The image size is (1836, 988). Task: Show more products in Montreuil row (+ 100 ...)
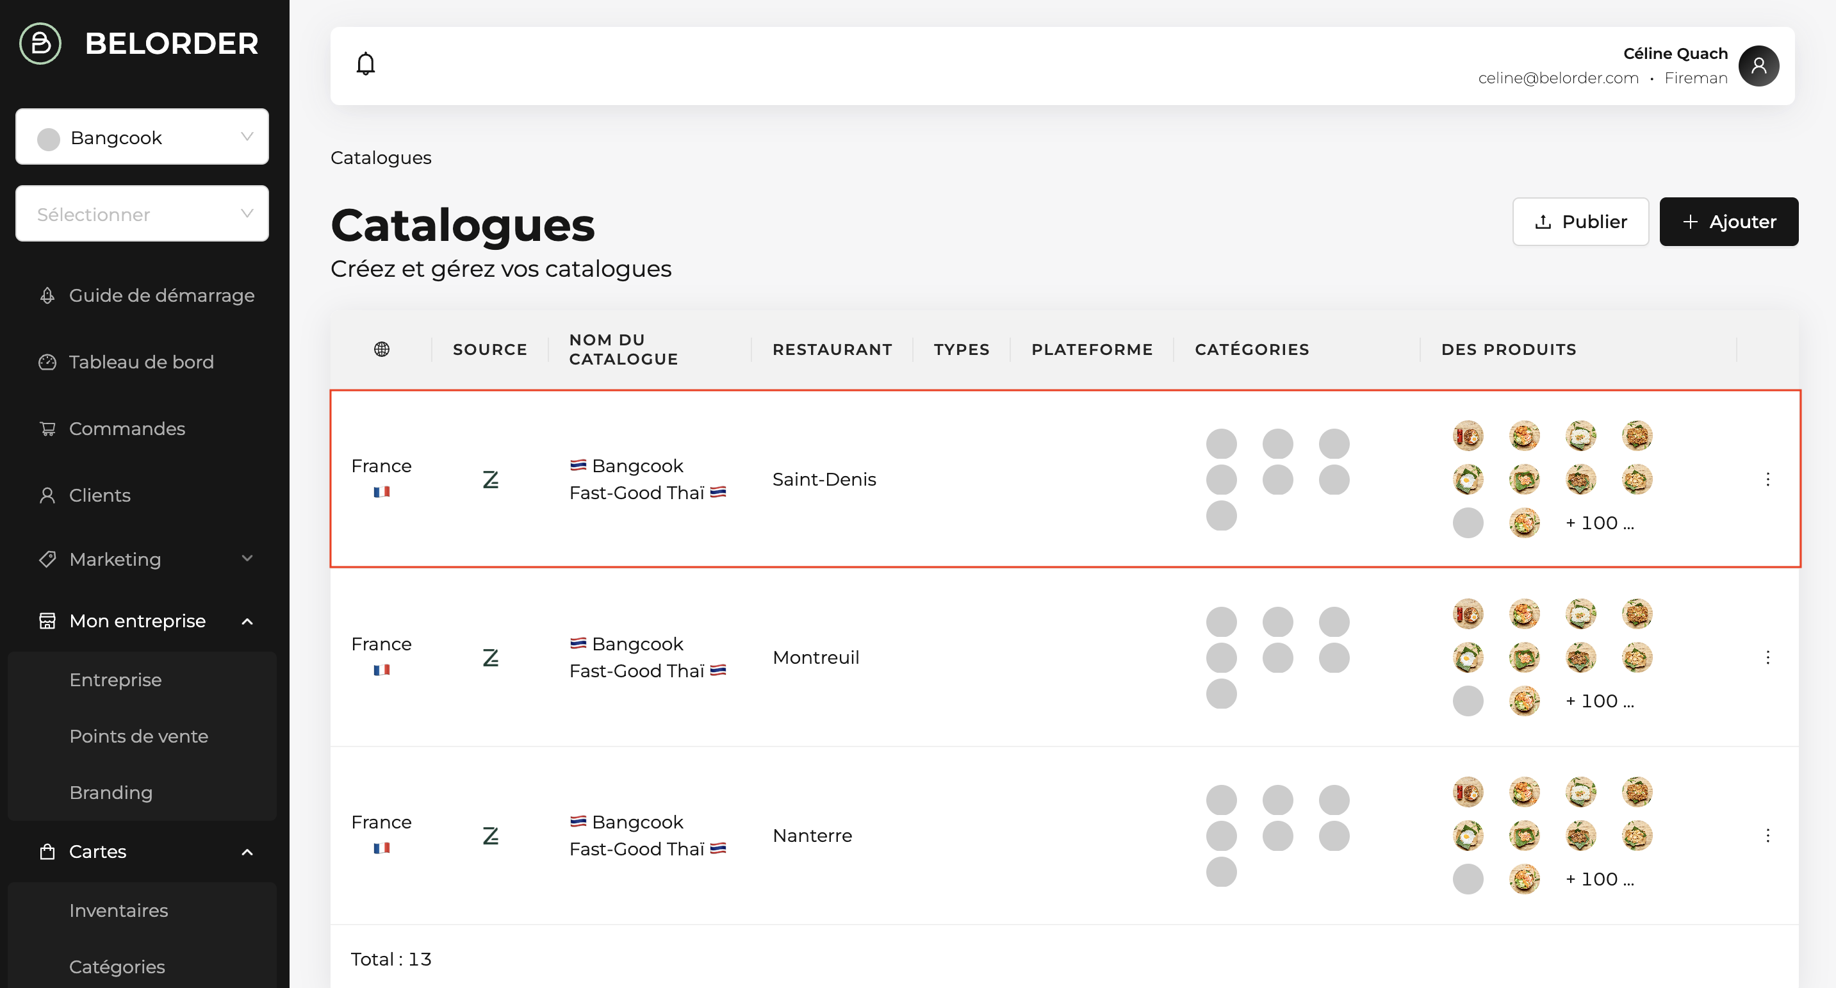pyautogui.click(x=1600, y=702)
